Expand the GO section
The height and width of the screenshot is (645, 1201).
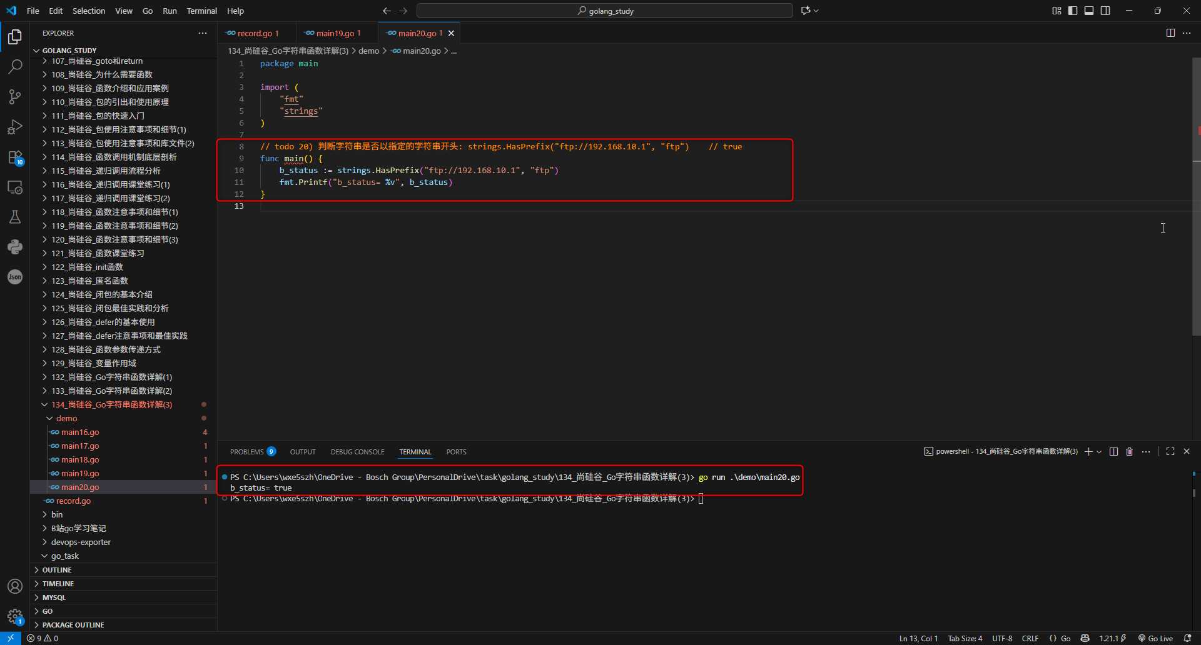tap(124, 611)
